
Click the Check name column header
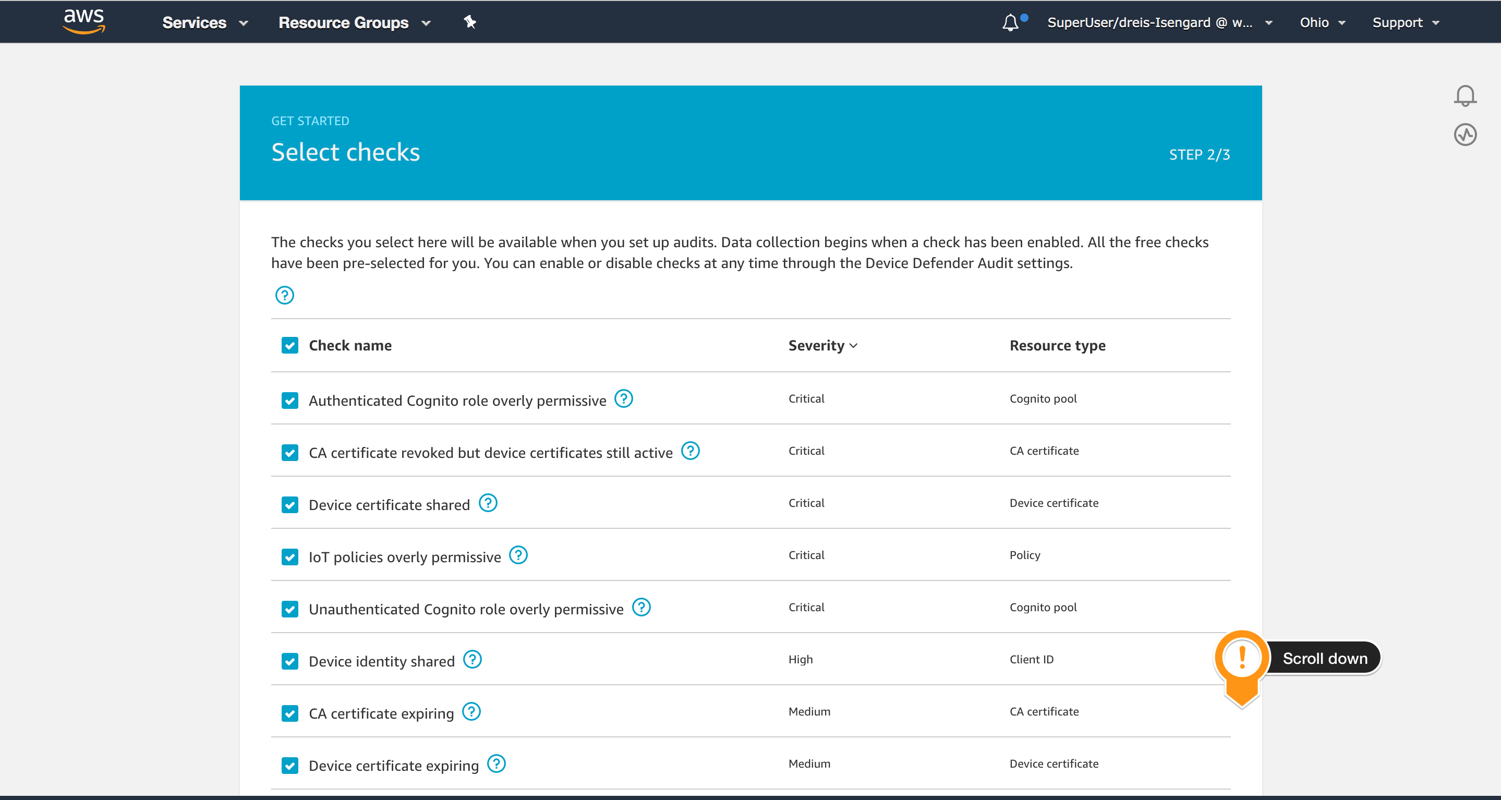[x=350, y=346]
